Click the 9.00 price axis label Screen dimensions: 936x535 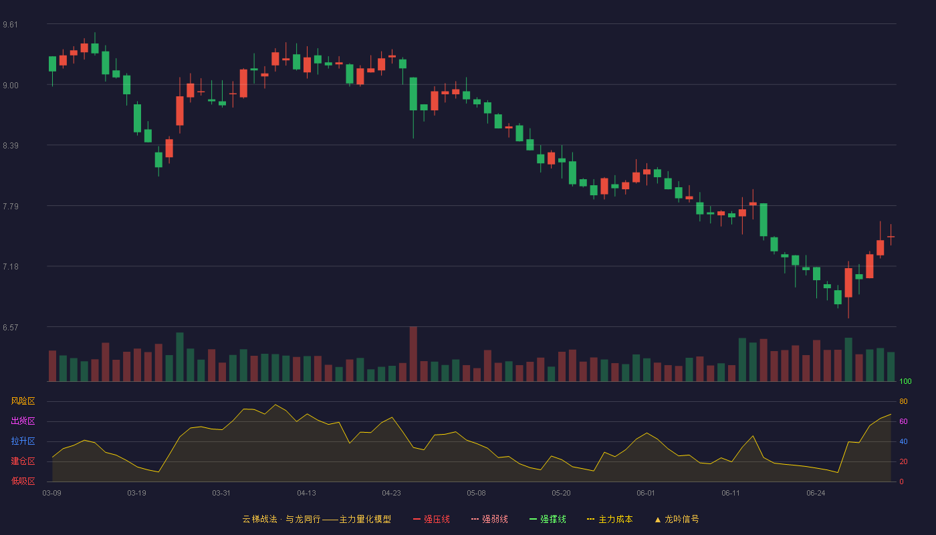click(x=11, y=86)
